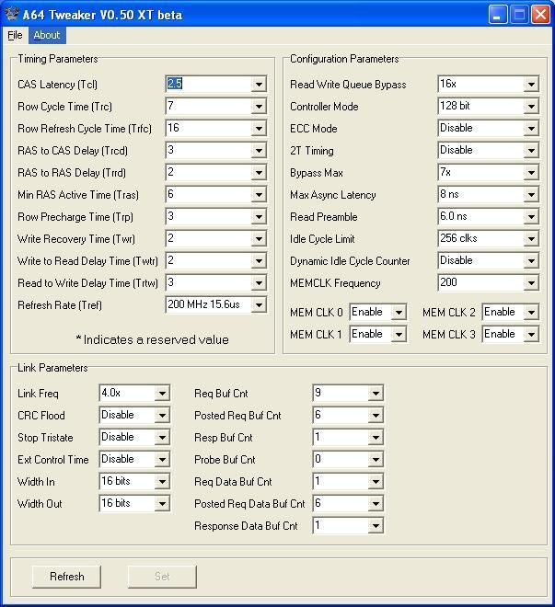Open the Link Freq dropdown
This screenshot has width=555, height=607.
162,394
